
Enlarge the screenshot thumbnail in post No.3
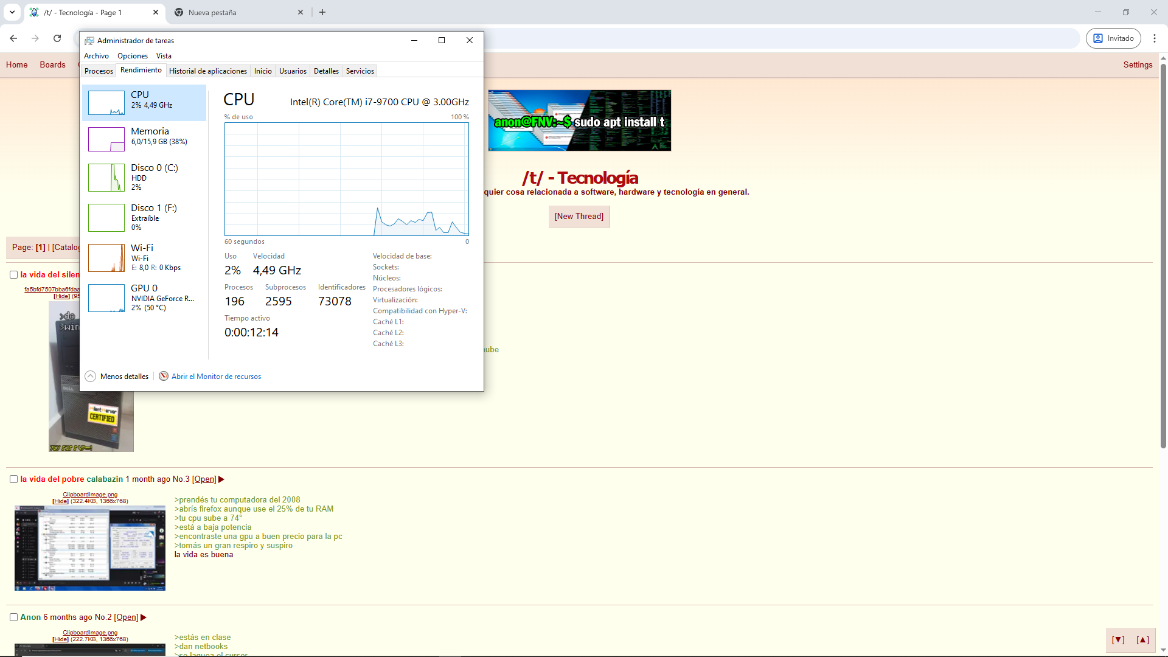click(x=90, y=548)
